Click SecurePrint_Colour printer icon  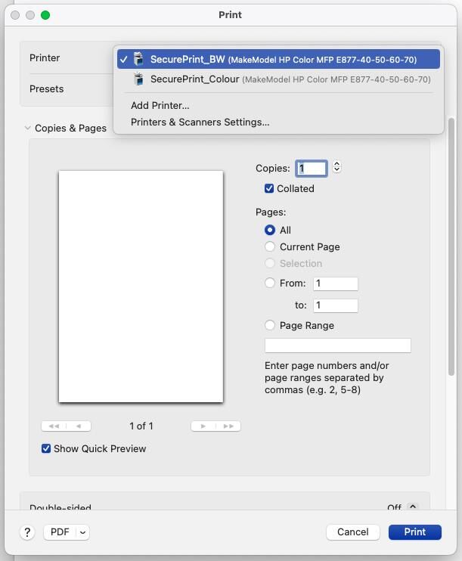138,79
